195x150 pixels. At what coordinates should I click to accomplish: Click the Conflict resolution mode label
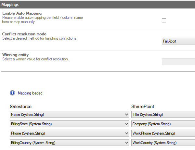pos(24,34)
